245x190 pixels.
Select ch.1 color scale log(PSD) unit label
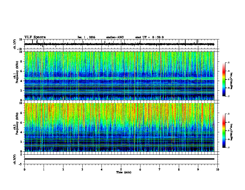(x=232, y=81)
